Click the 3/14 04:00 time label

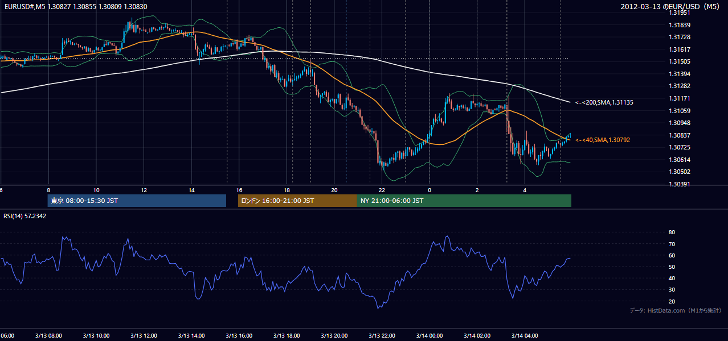[x=524, y=335]
